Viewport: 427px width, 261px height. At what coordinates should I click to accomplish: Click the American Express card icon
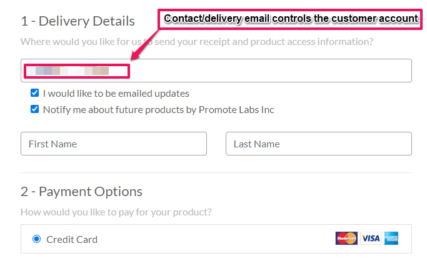[391, 239]
